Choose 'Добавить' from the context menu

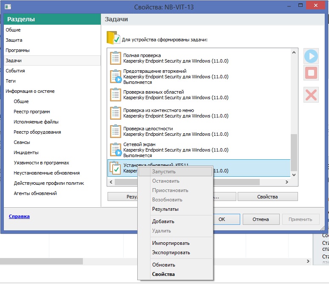click(x=163, y=221)
